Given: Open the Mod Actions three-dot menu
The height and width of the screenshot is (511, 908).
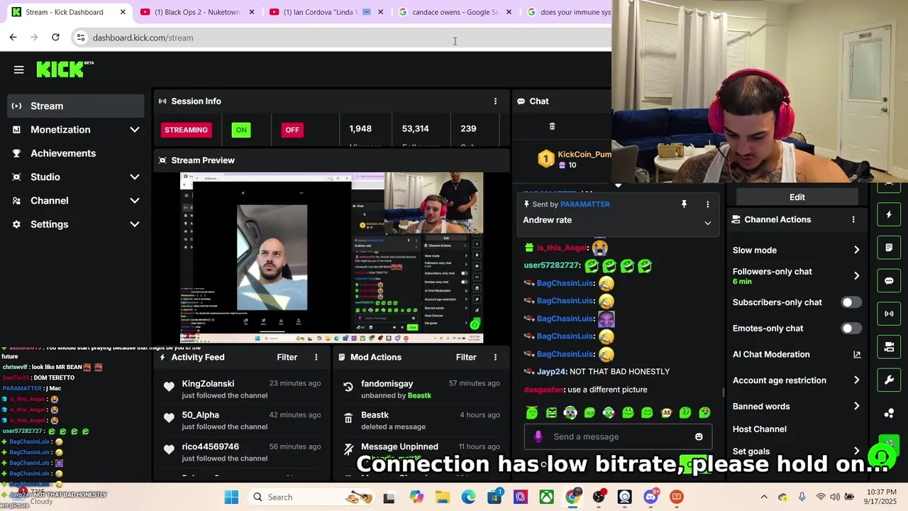Looking at the screenshot, I should pos(495,357).
